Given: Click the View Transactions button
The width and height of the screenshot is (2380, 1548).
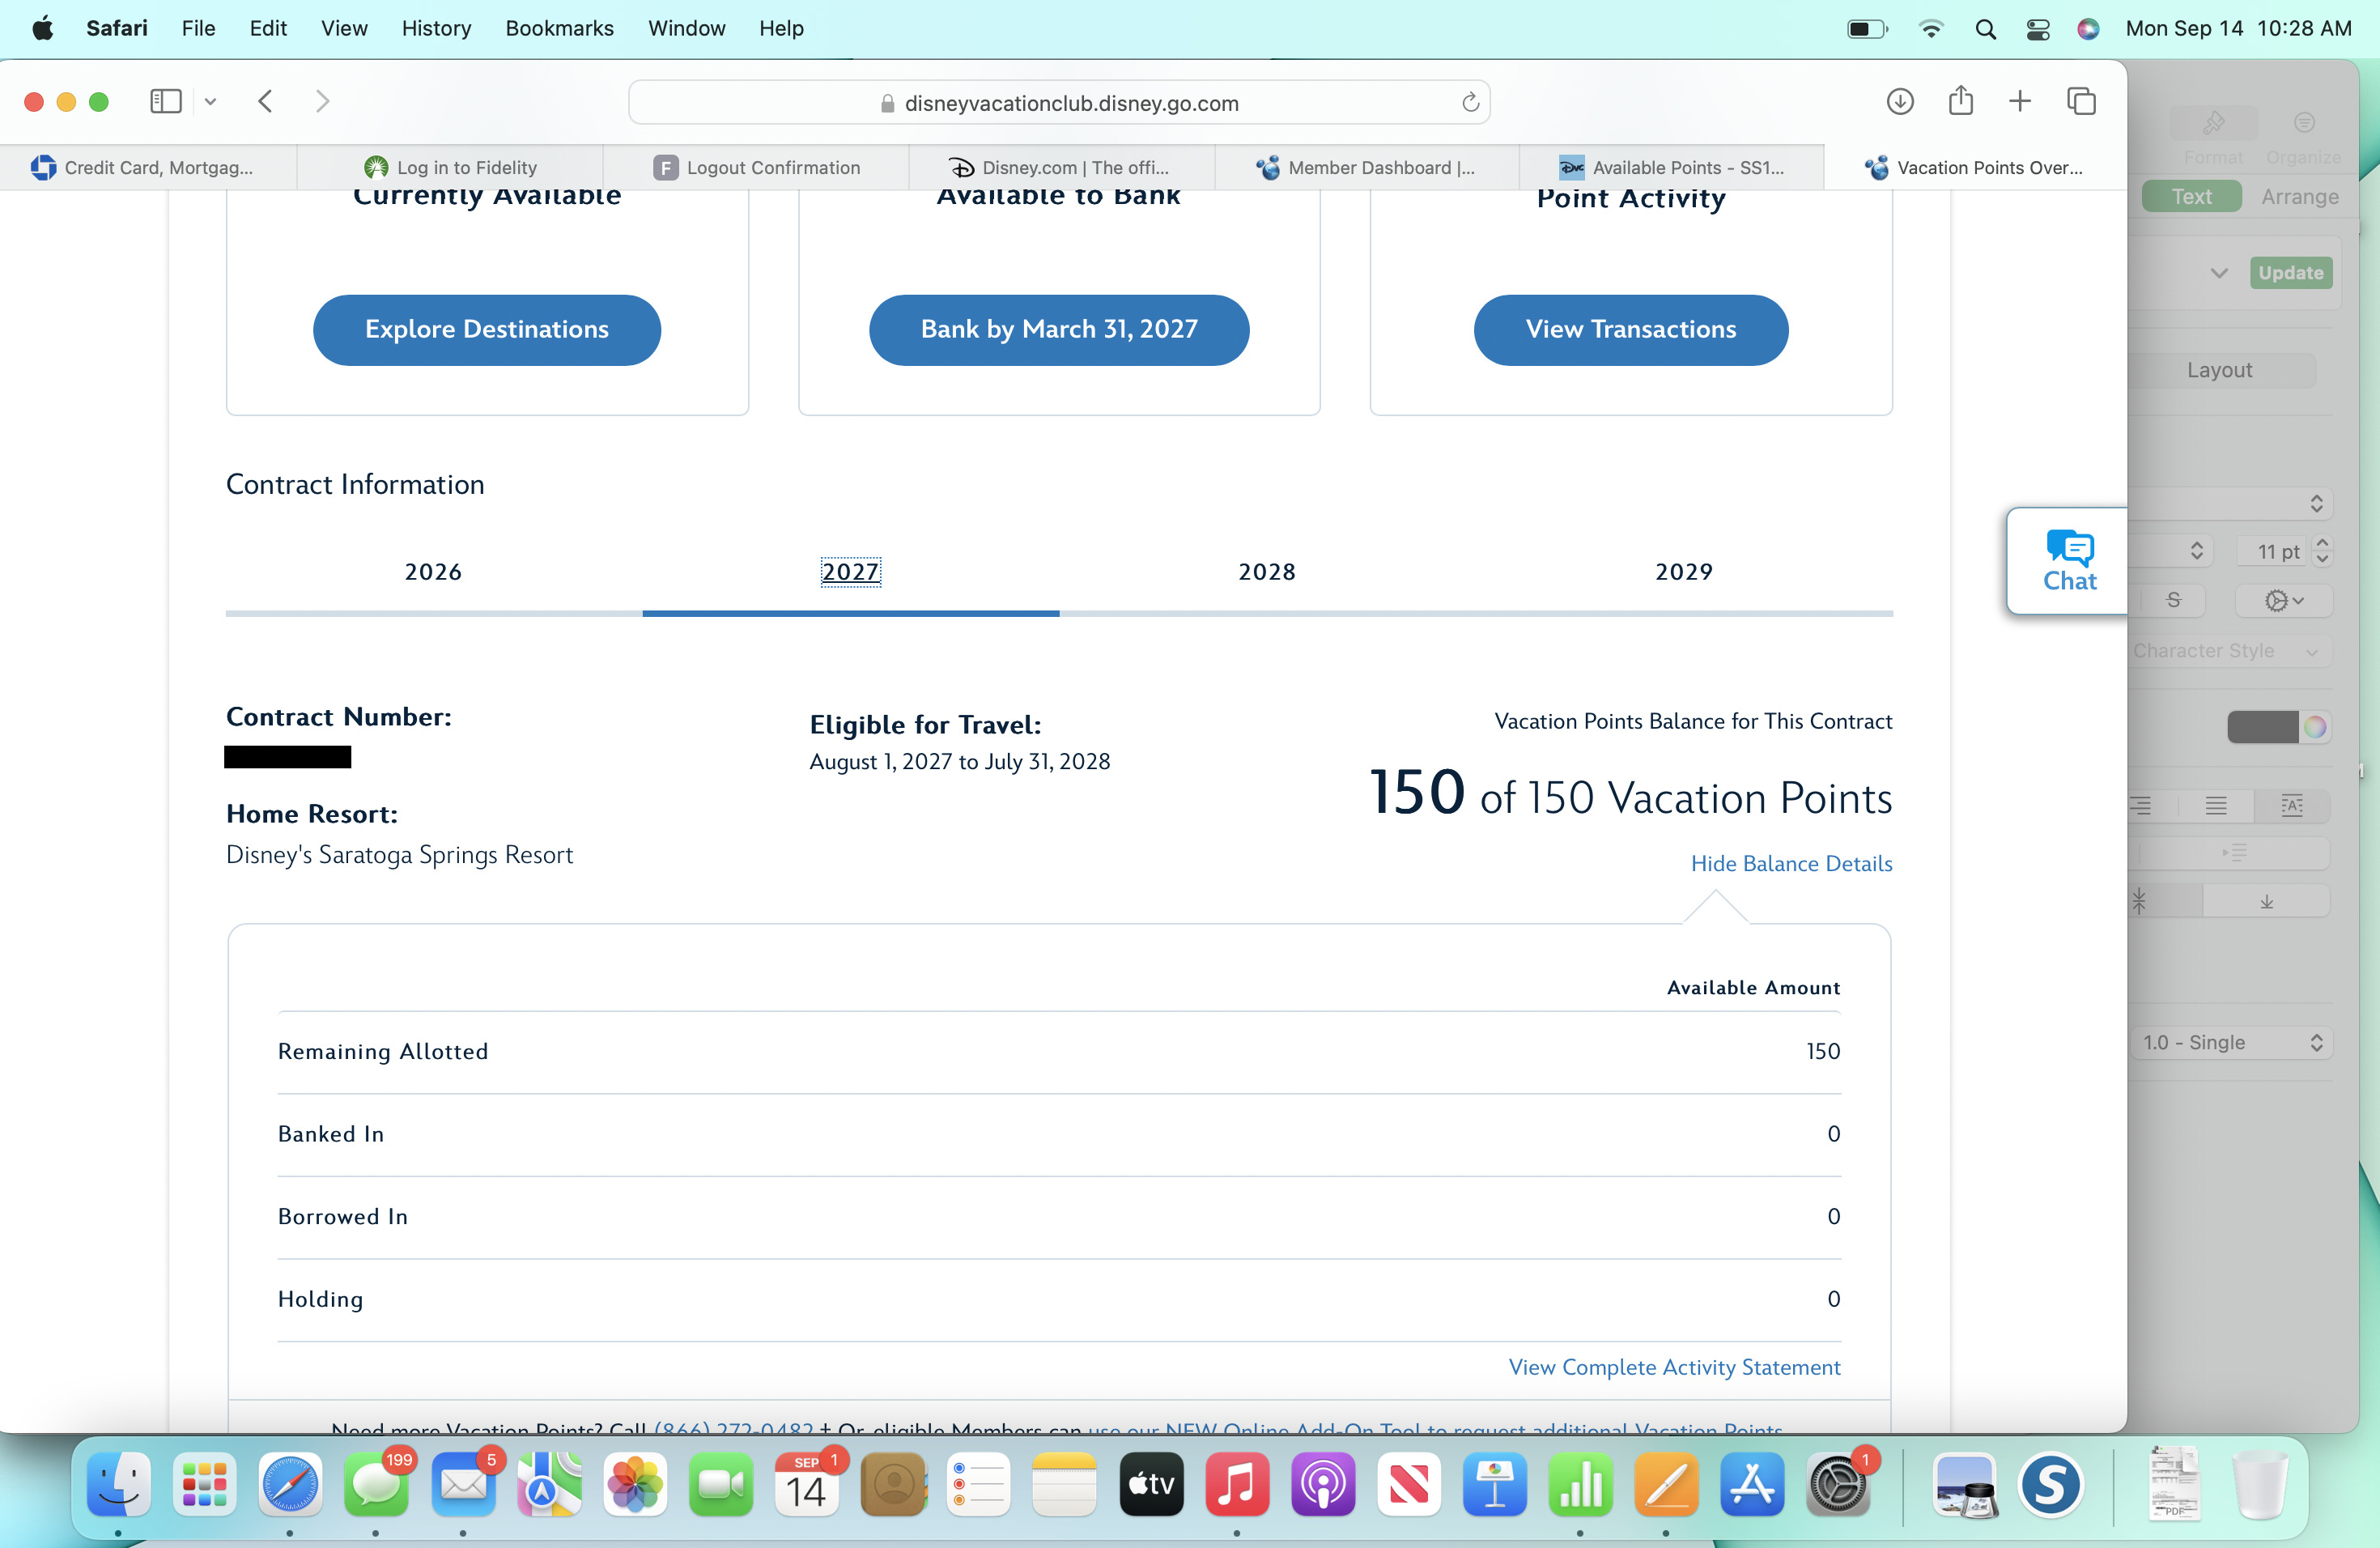Looking at the screenshot, I should pyautogui.click(x=1630, y=330).
